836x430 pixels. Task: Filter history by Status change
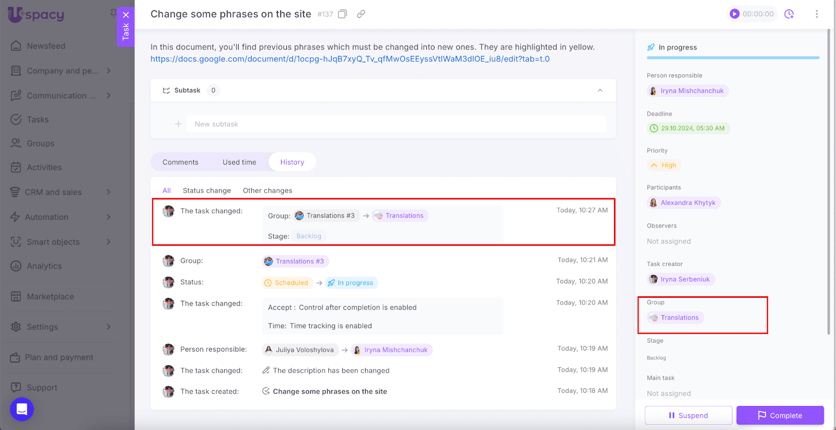click(x=206, y=191)
